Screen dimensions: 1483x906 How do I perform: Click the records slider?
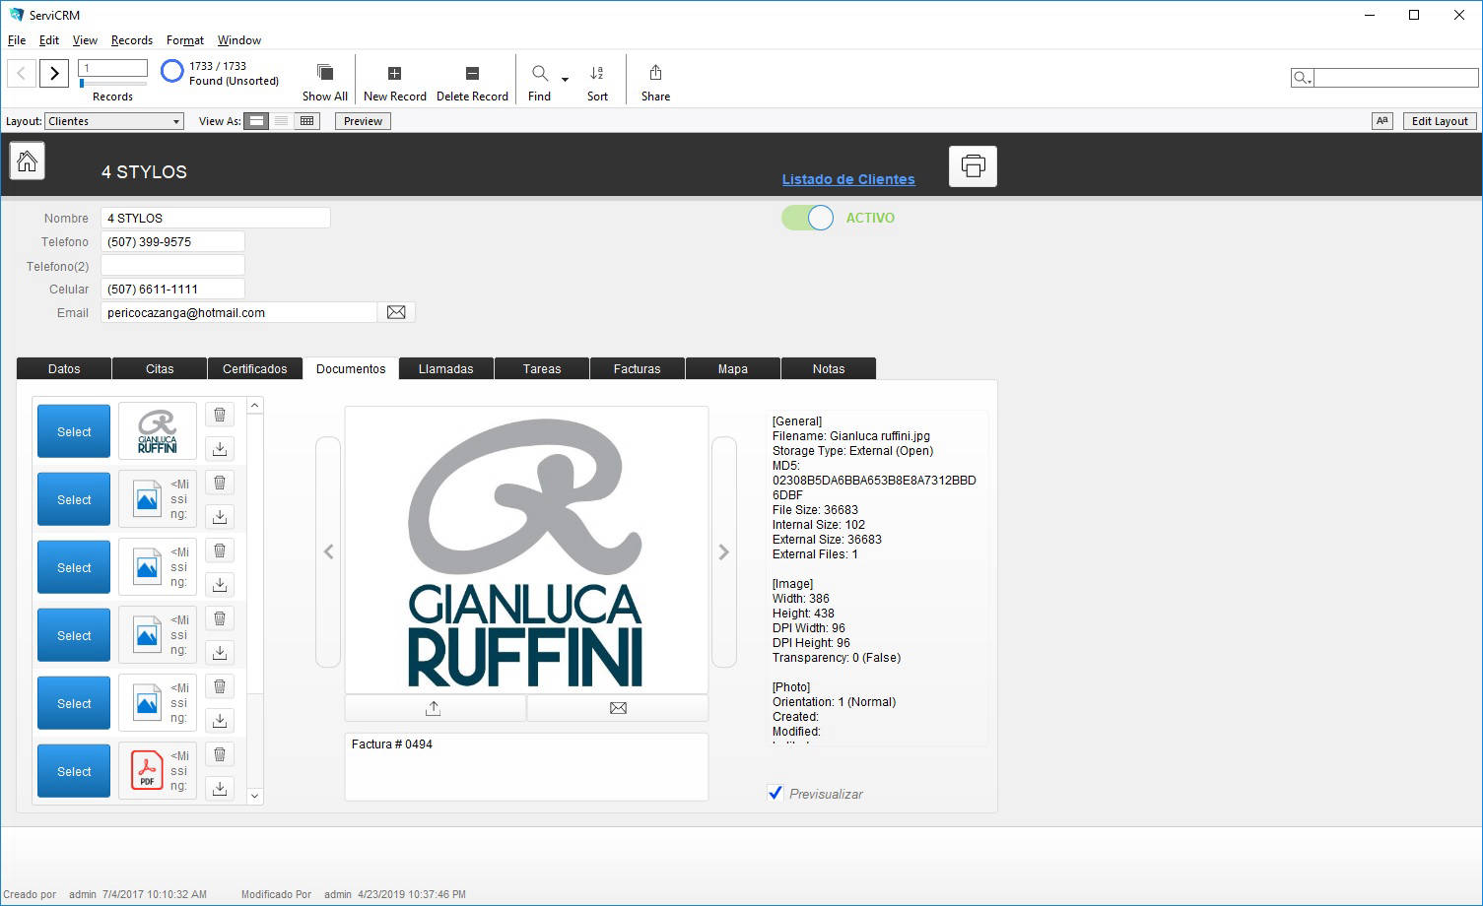pos(113,84)
